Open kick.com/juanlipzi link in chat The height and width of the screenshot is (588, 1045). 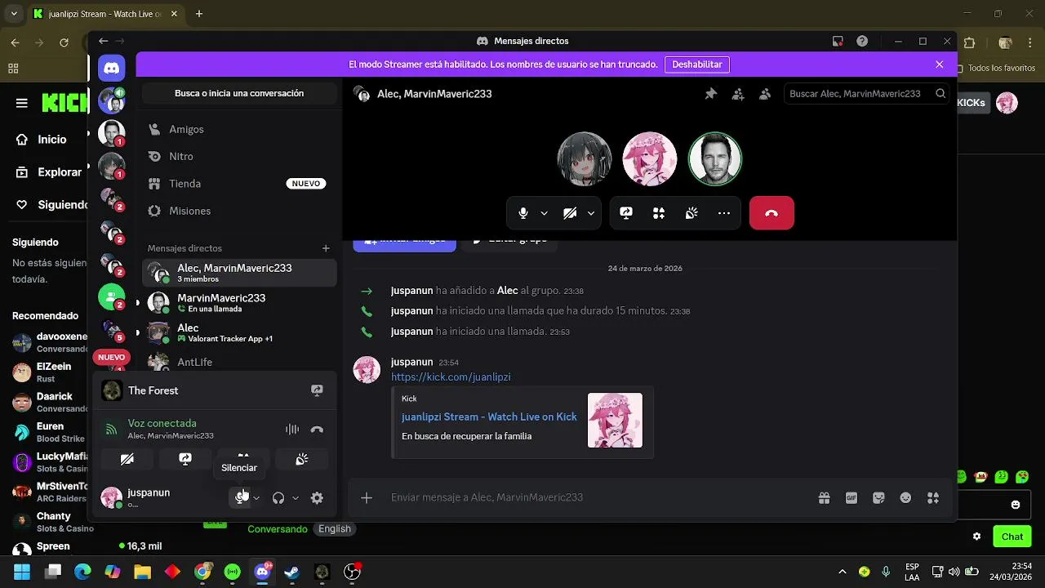pyautogui.click(x=451, y=377)
